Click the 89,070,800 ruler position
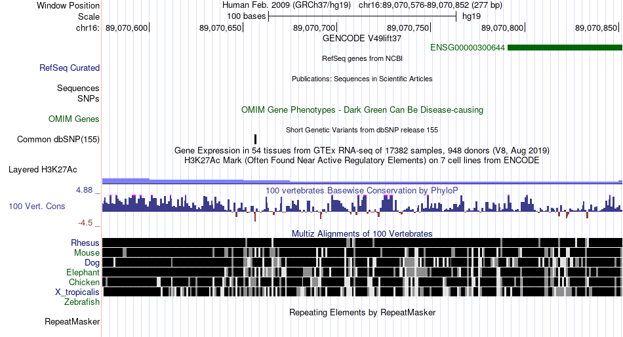 (x=502, y=28)
